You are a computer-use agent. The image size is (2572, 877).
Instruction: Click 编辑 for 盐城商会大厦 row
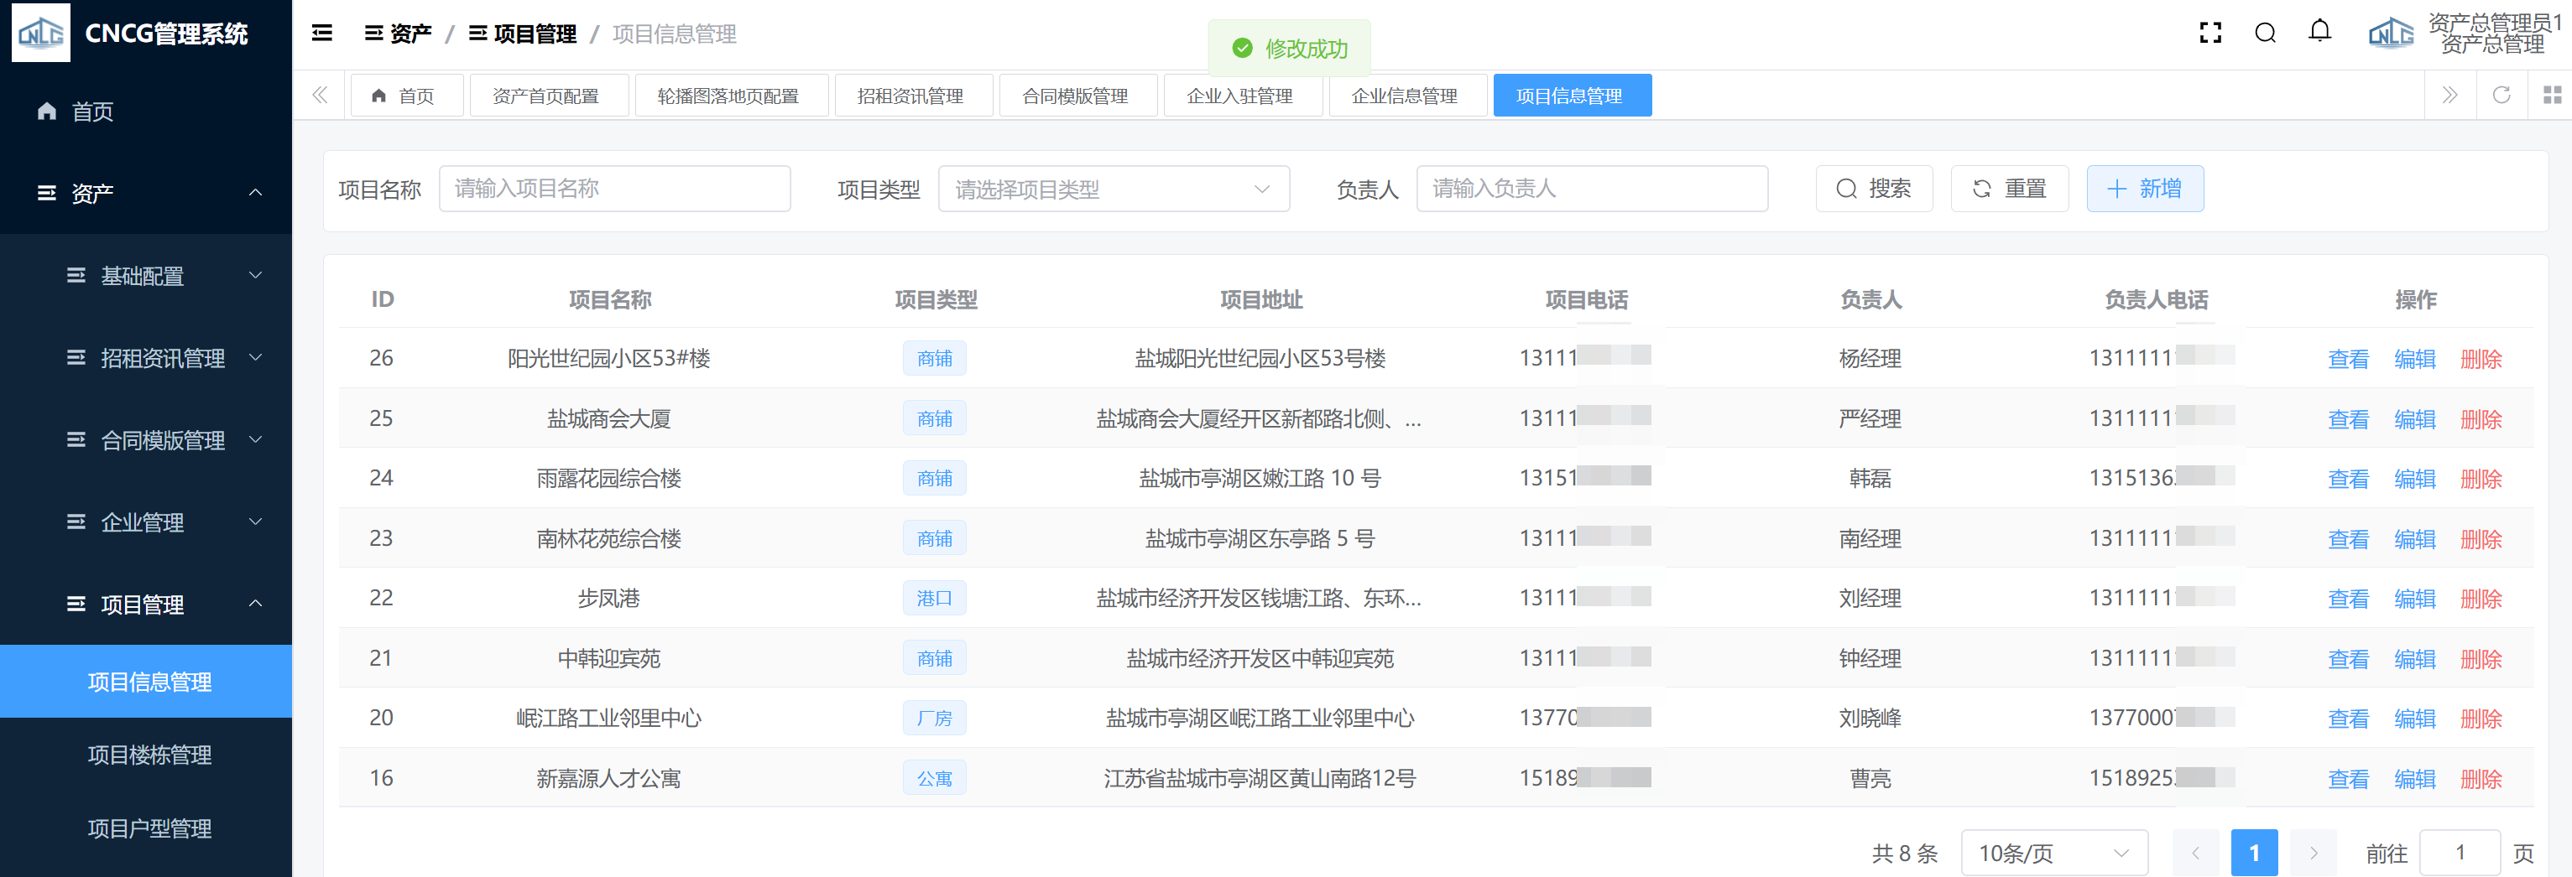coord(2414,419)
